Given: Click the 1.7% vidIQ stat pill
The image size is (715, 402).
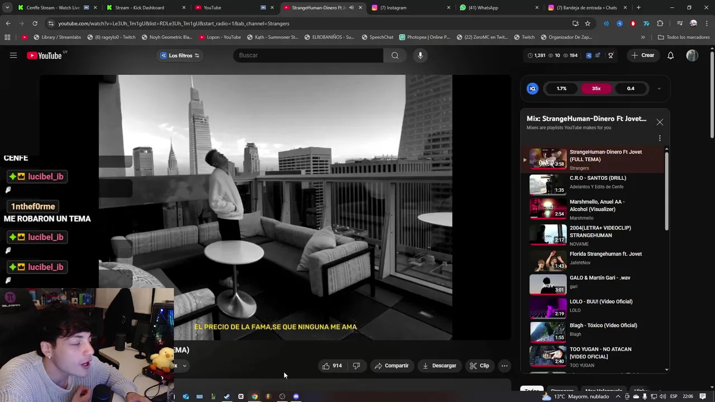Looking at the screenshot, I should pyautogui.click(x=561, y=88).
